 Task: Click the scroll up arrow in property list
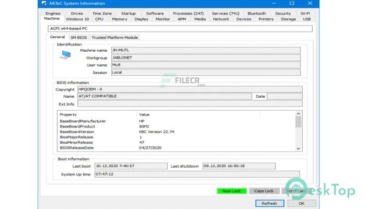[299, 113]
